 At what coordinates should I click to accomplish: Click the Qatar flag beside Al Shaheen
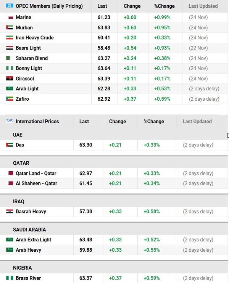click(x=10, y=183)
